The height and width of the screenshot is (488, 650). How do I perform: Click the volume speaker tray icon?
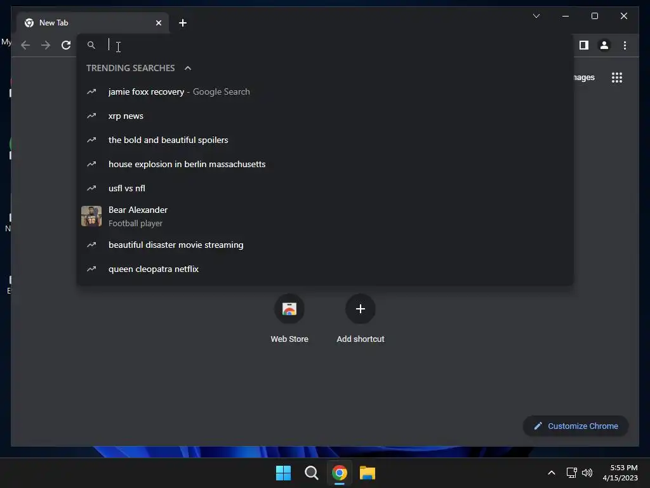(x=587, y=473)
